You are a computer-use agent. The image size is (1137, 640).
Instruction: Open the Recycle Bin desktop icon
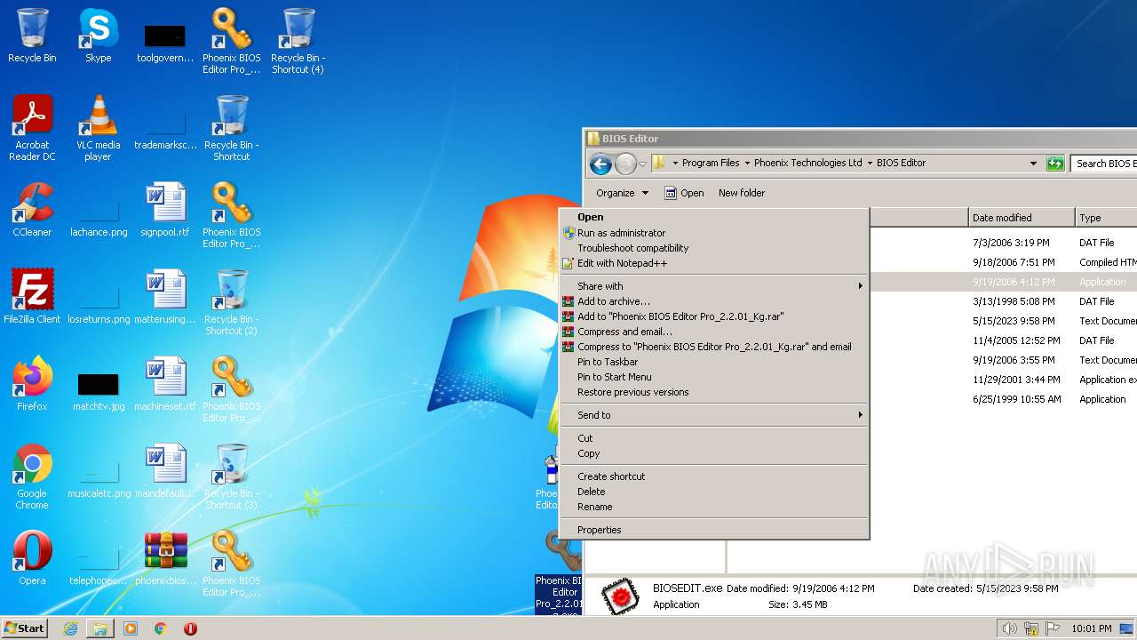point(32,36)
